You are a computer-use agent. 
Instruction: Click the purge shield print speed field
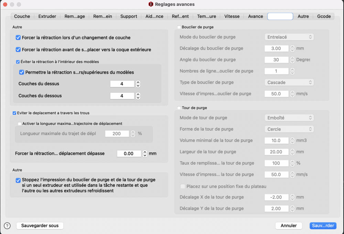[x=277, y=94]
